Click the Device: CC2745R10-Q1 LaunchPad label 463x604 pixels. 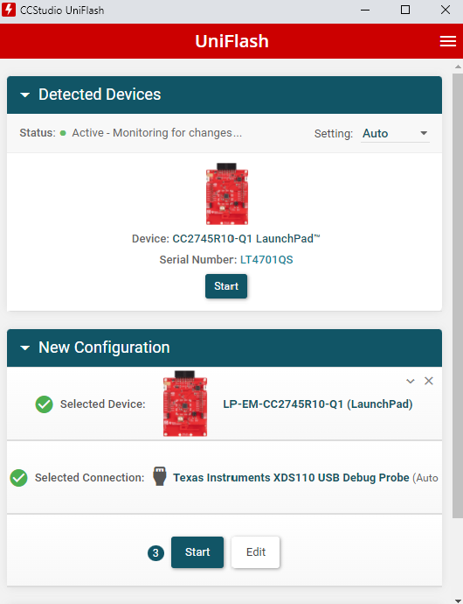(226, 239)
